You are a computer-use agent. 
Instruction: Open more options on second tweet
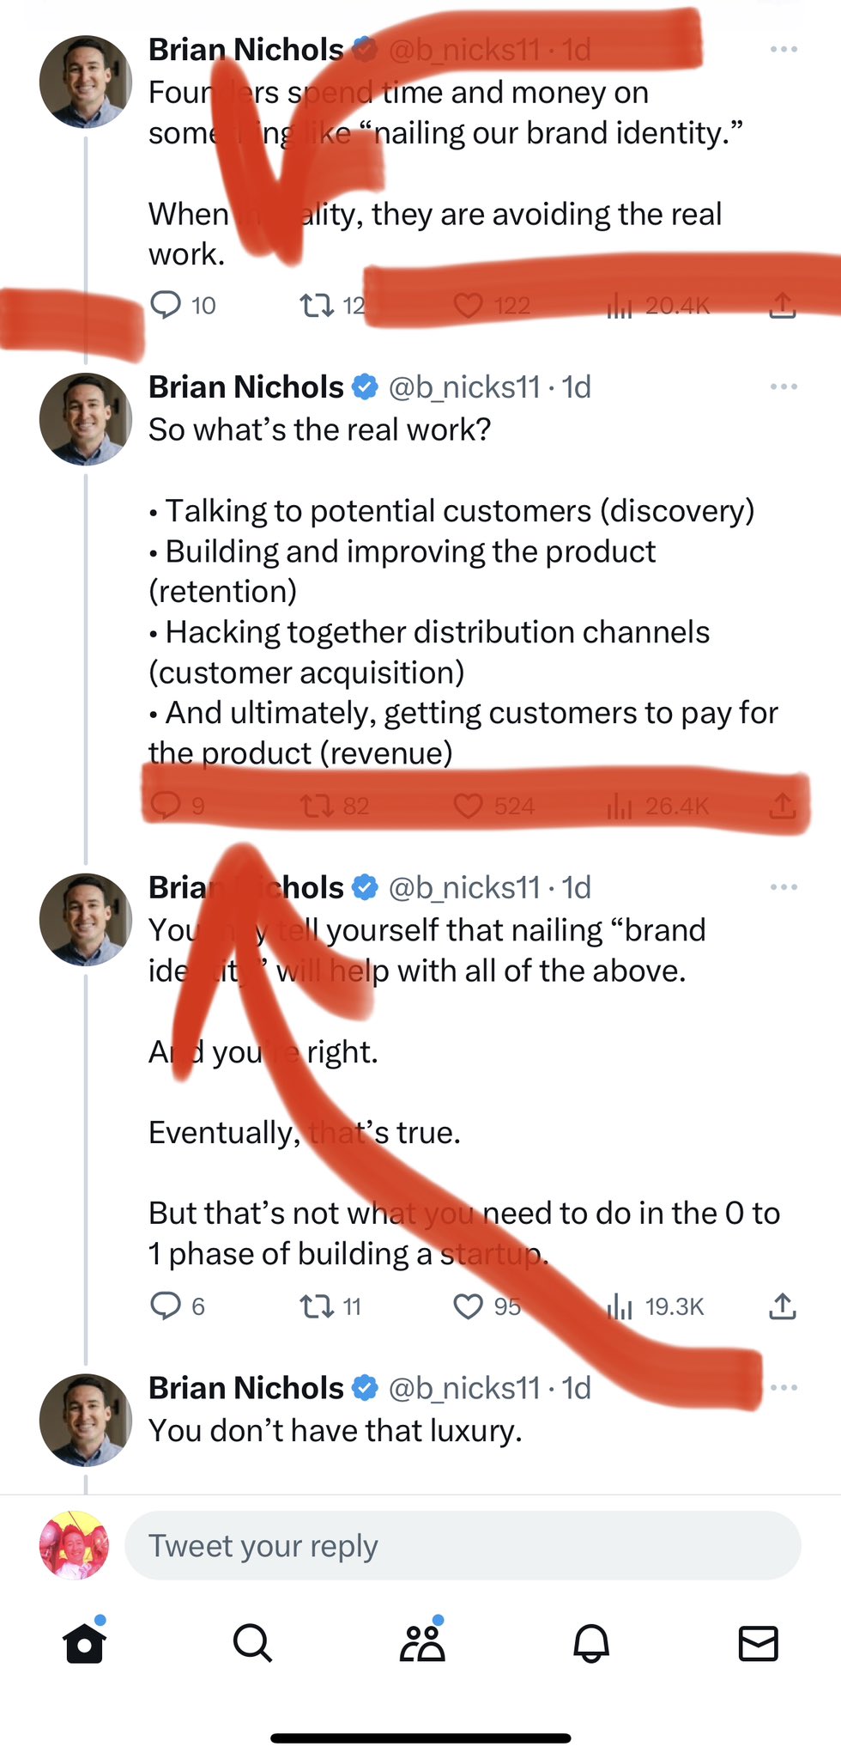click(784, 387)
